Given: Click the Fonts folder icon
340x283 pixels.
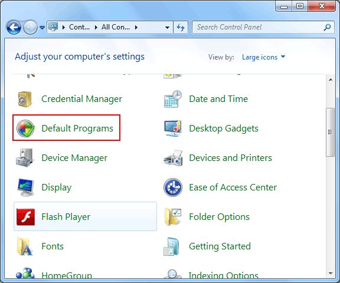Looking at the screenshot, I should [x=25, y=246].
